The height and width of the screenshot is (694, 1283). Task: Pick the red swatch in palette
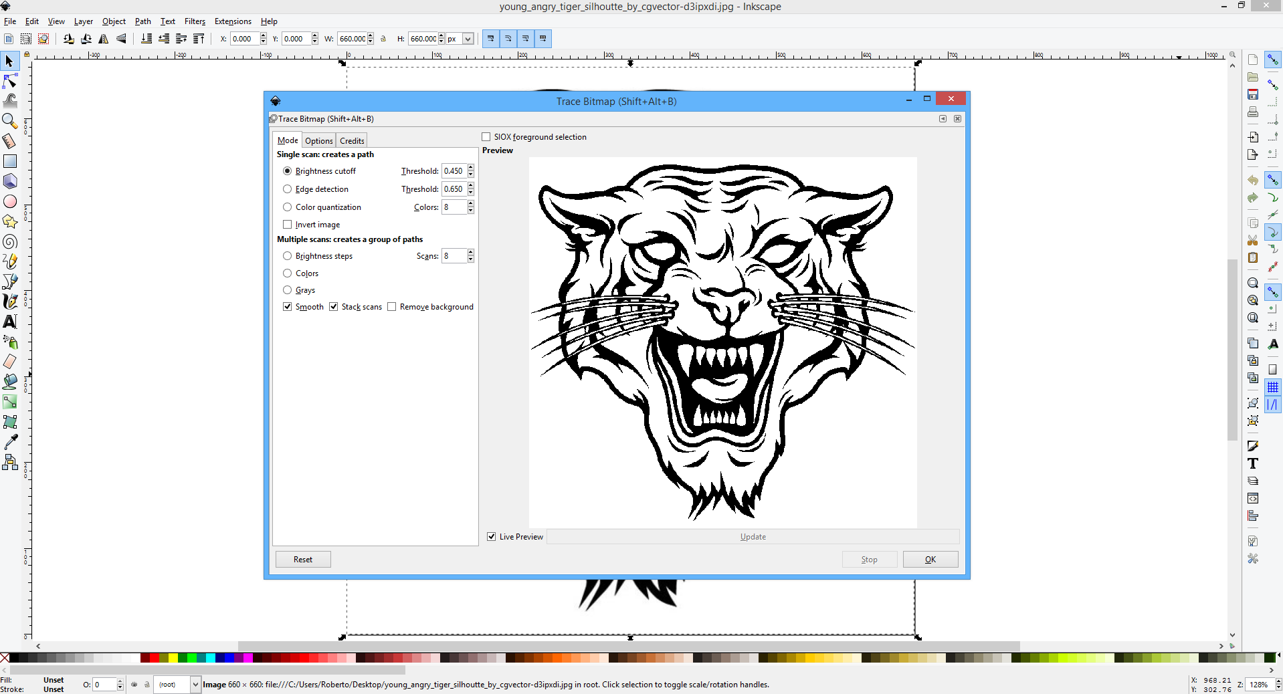pyautogui.click(x=155, y=658)
